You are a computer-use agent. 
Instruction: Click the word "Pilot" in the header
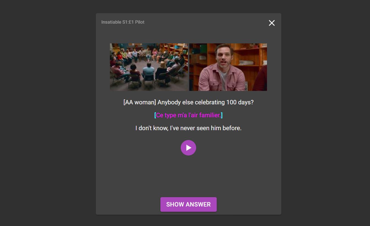(x=140, y=22)
